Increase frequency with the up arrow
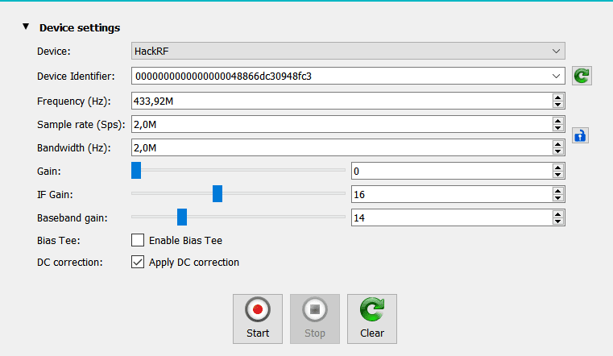613x356 pixels. pos(558,97)
